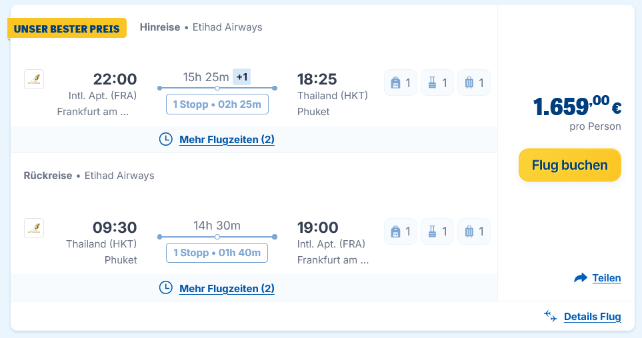
Task: Click return flight checked suitcase icon
Action: (x=469, y=232)
